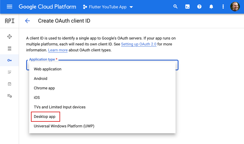Select the Desktop app option
This screenshot has width=244, height=144.
tap(45, 117)
